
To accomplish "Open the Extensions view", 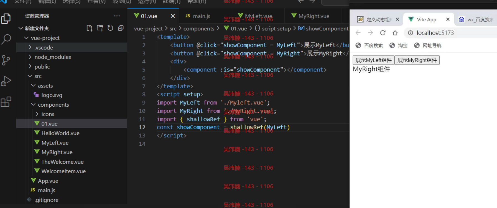I will click(x=6, y=102).
